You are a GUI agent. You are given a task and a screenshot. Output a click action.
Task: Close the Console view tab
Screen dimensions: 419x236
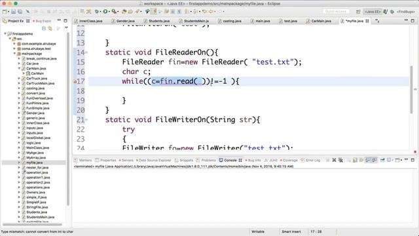(240, 160)
